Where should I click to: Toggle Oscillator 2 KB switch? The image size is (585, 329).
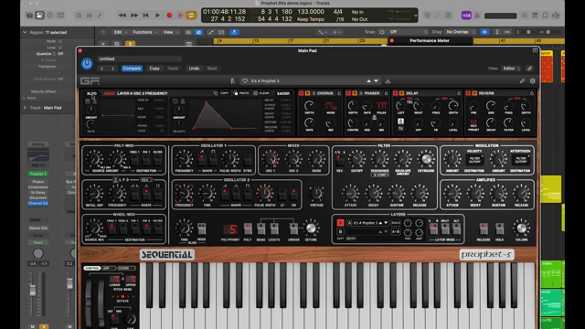pos(293,195)
